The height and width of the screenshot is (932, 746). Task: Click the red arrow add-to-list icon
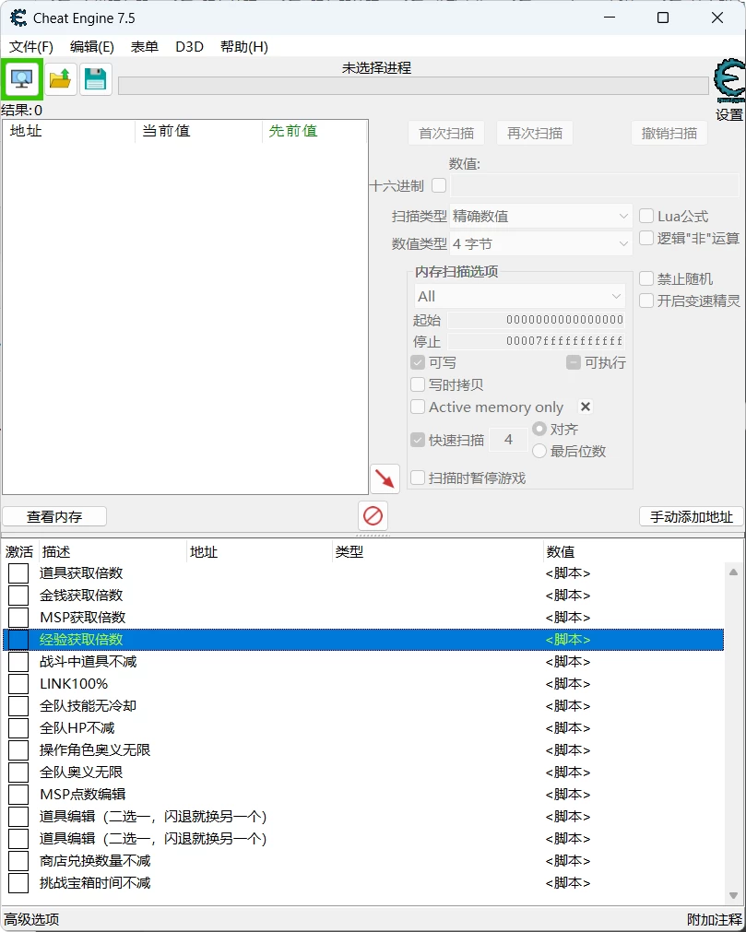pos(385,479)
